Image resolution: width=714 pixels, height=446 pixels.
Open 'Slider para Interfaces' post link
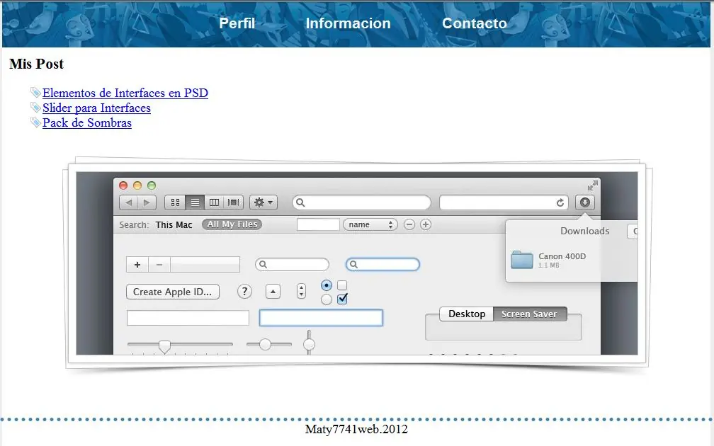96,108
